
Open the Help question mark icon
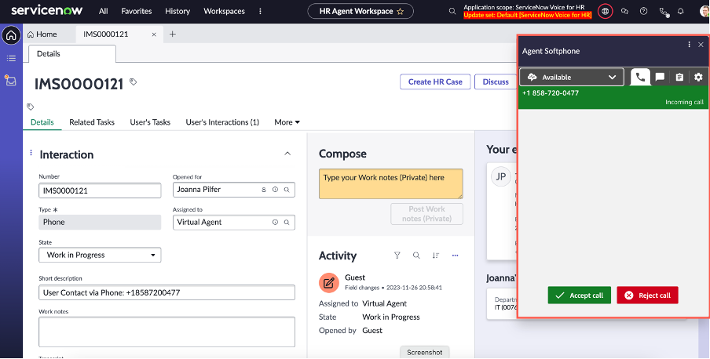643,11
